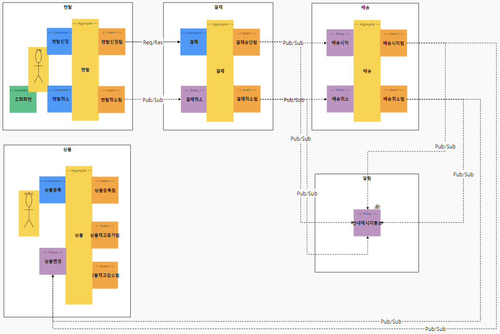Click the 렌탈취소됨 event sticky note

(x=111, y=100)
